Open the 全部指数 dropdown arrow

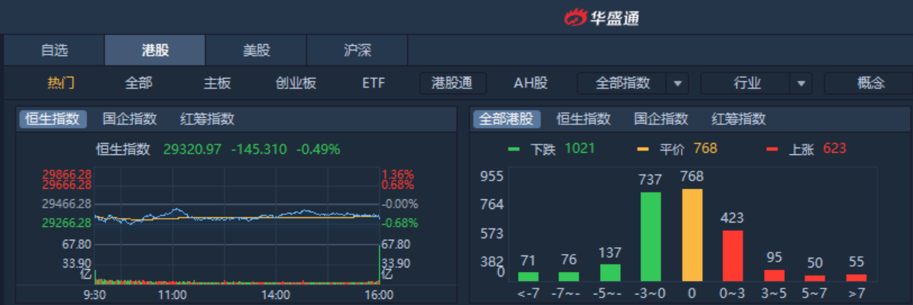pyautogui.click(x=678, y=83)
